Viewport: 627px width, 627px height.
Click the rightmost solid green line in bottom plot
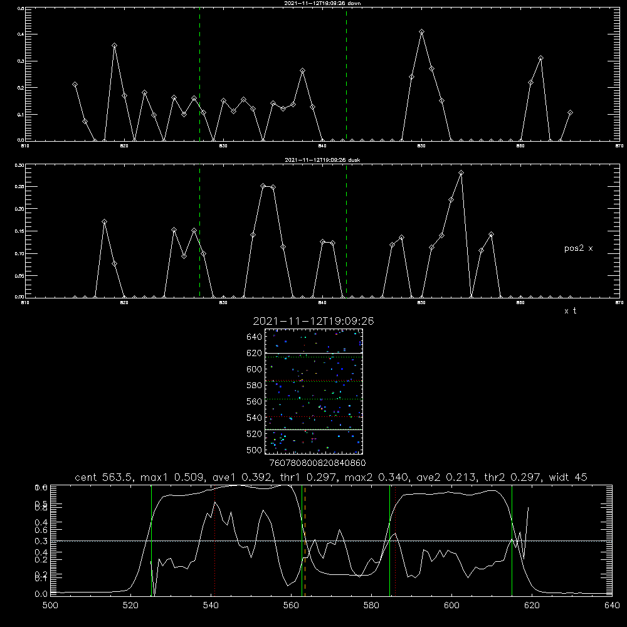tap(512, 540)
